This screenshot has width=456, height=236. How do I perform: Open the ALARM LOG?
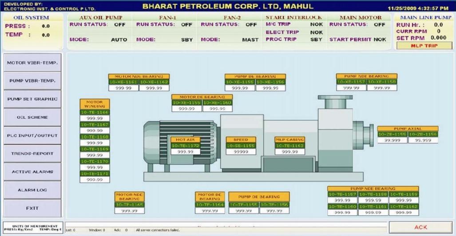32,190
